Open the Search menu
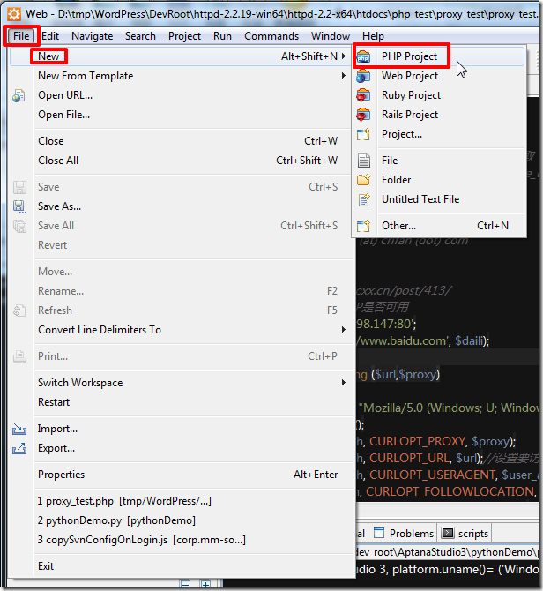This screenshot has height=591, width=543. (140, 36)
